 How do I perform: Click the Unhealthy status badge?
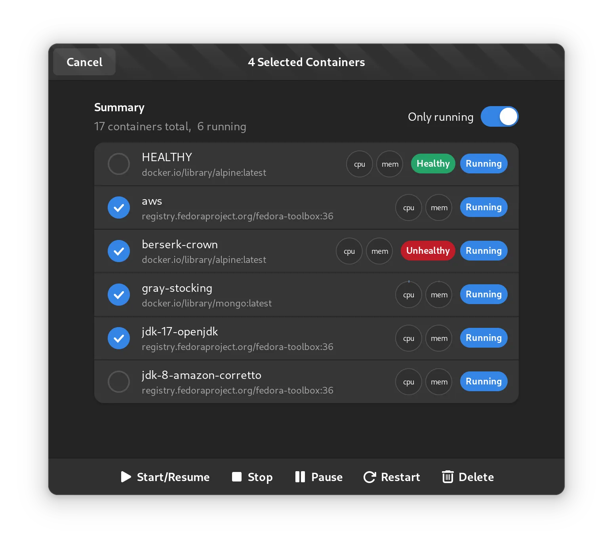click(428, 251)
